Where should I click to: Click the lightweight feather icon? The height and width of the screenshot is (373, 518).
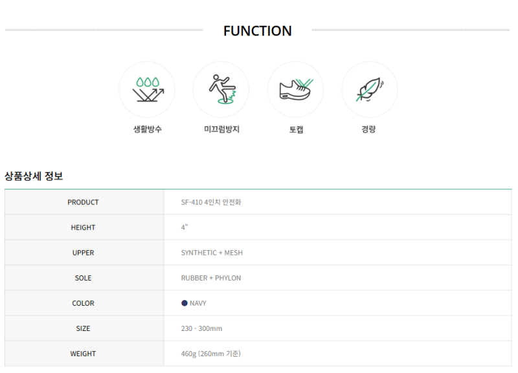coord(369,89)
